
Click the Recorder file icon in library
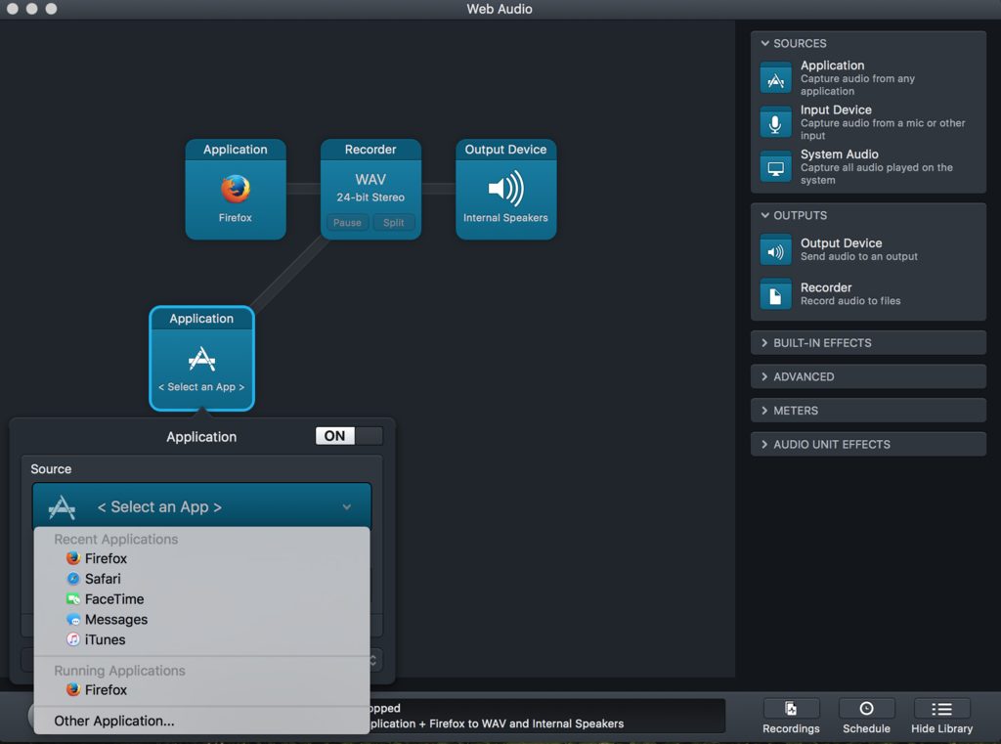[775, 294]
